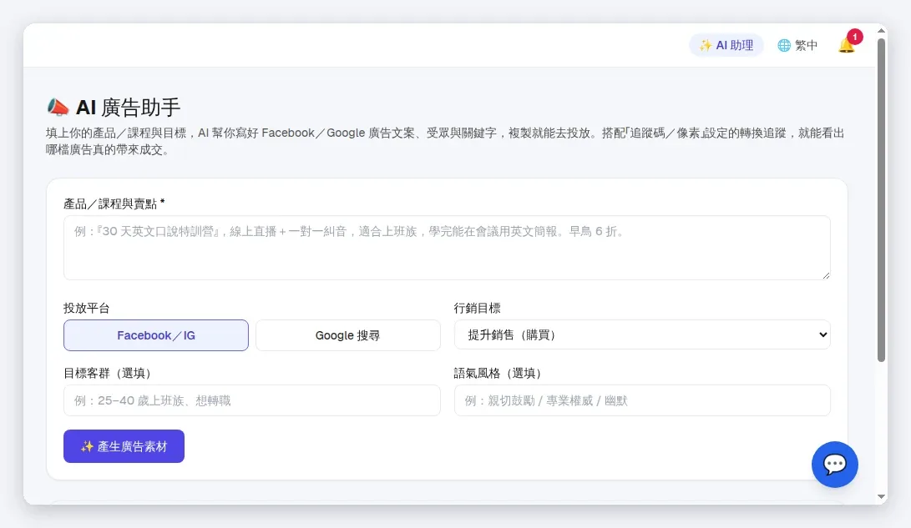Image resolution: width=911 pixels, height=528 pixels.
Task: Click the 產生廣告素材 button
Action: pyautogui.click(x=124, y=446)
